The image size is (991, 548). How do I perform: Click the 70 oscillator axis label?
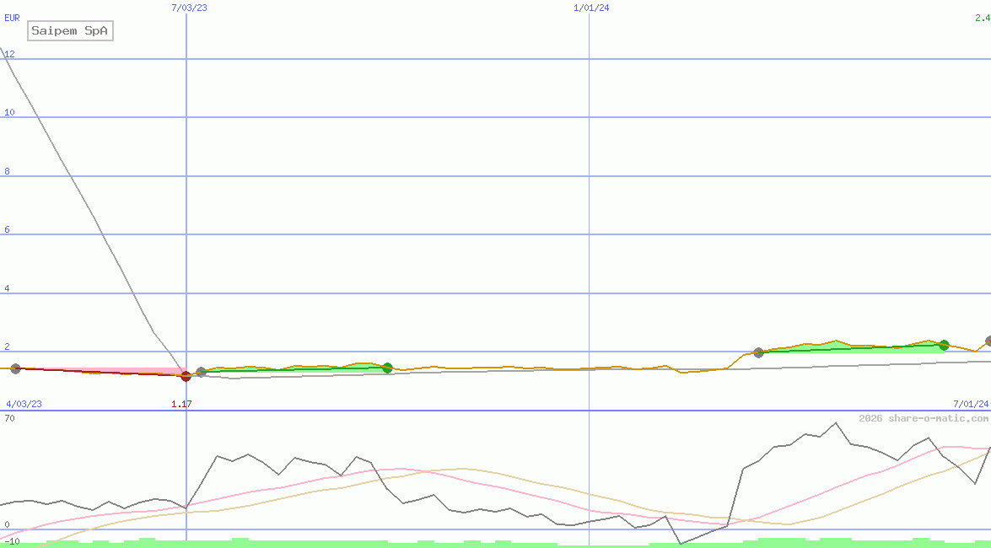(9, 418)
